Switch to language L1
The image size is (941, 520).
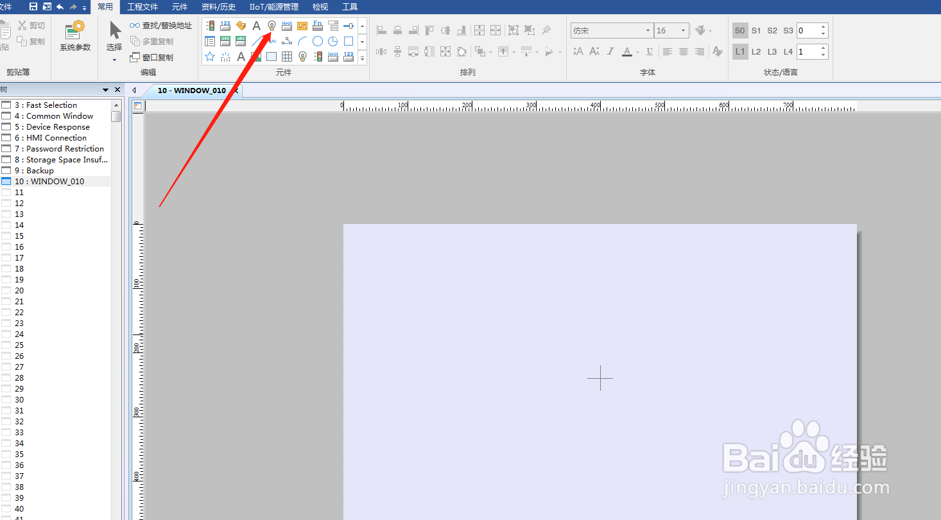(x=740, y=51)
